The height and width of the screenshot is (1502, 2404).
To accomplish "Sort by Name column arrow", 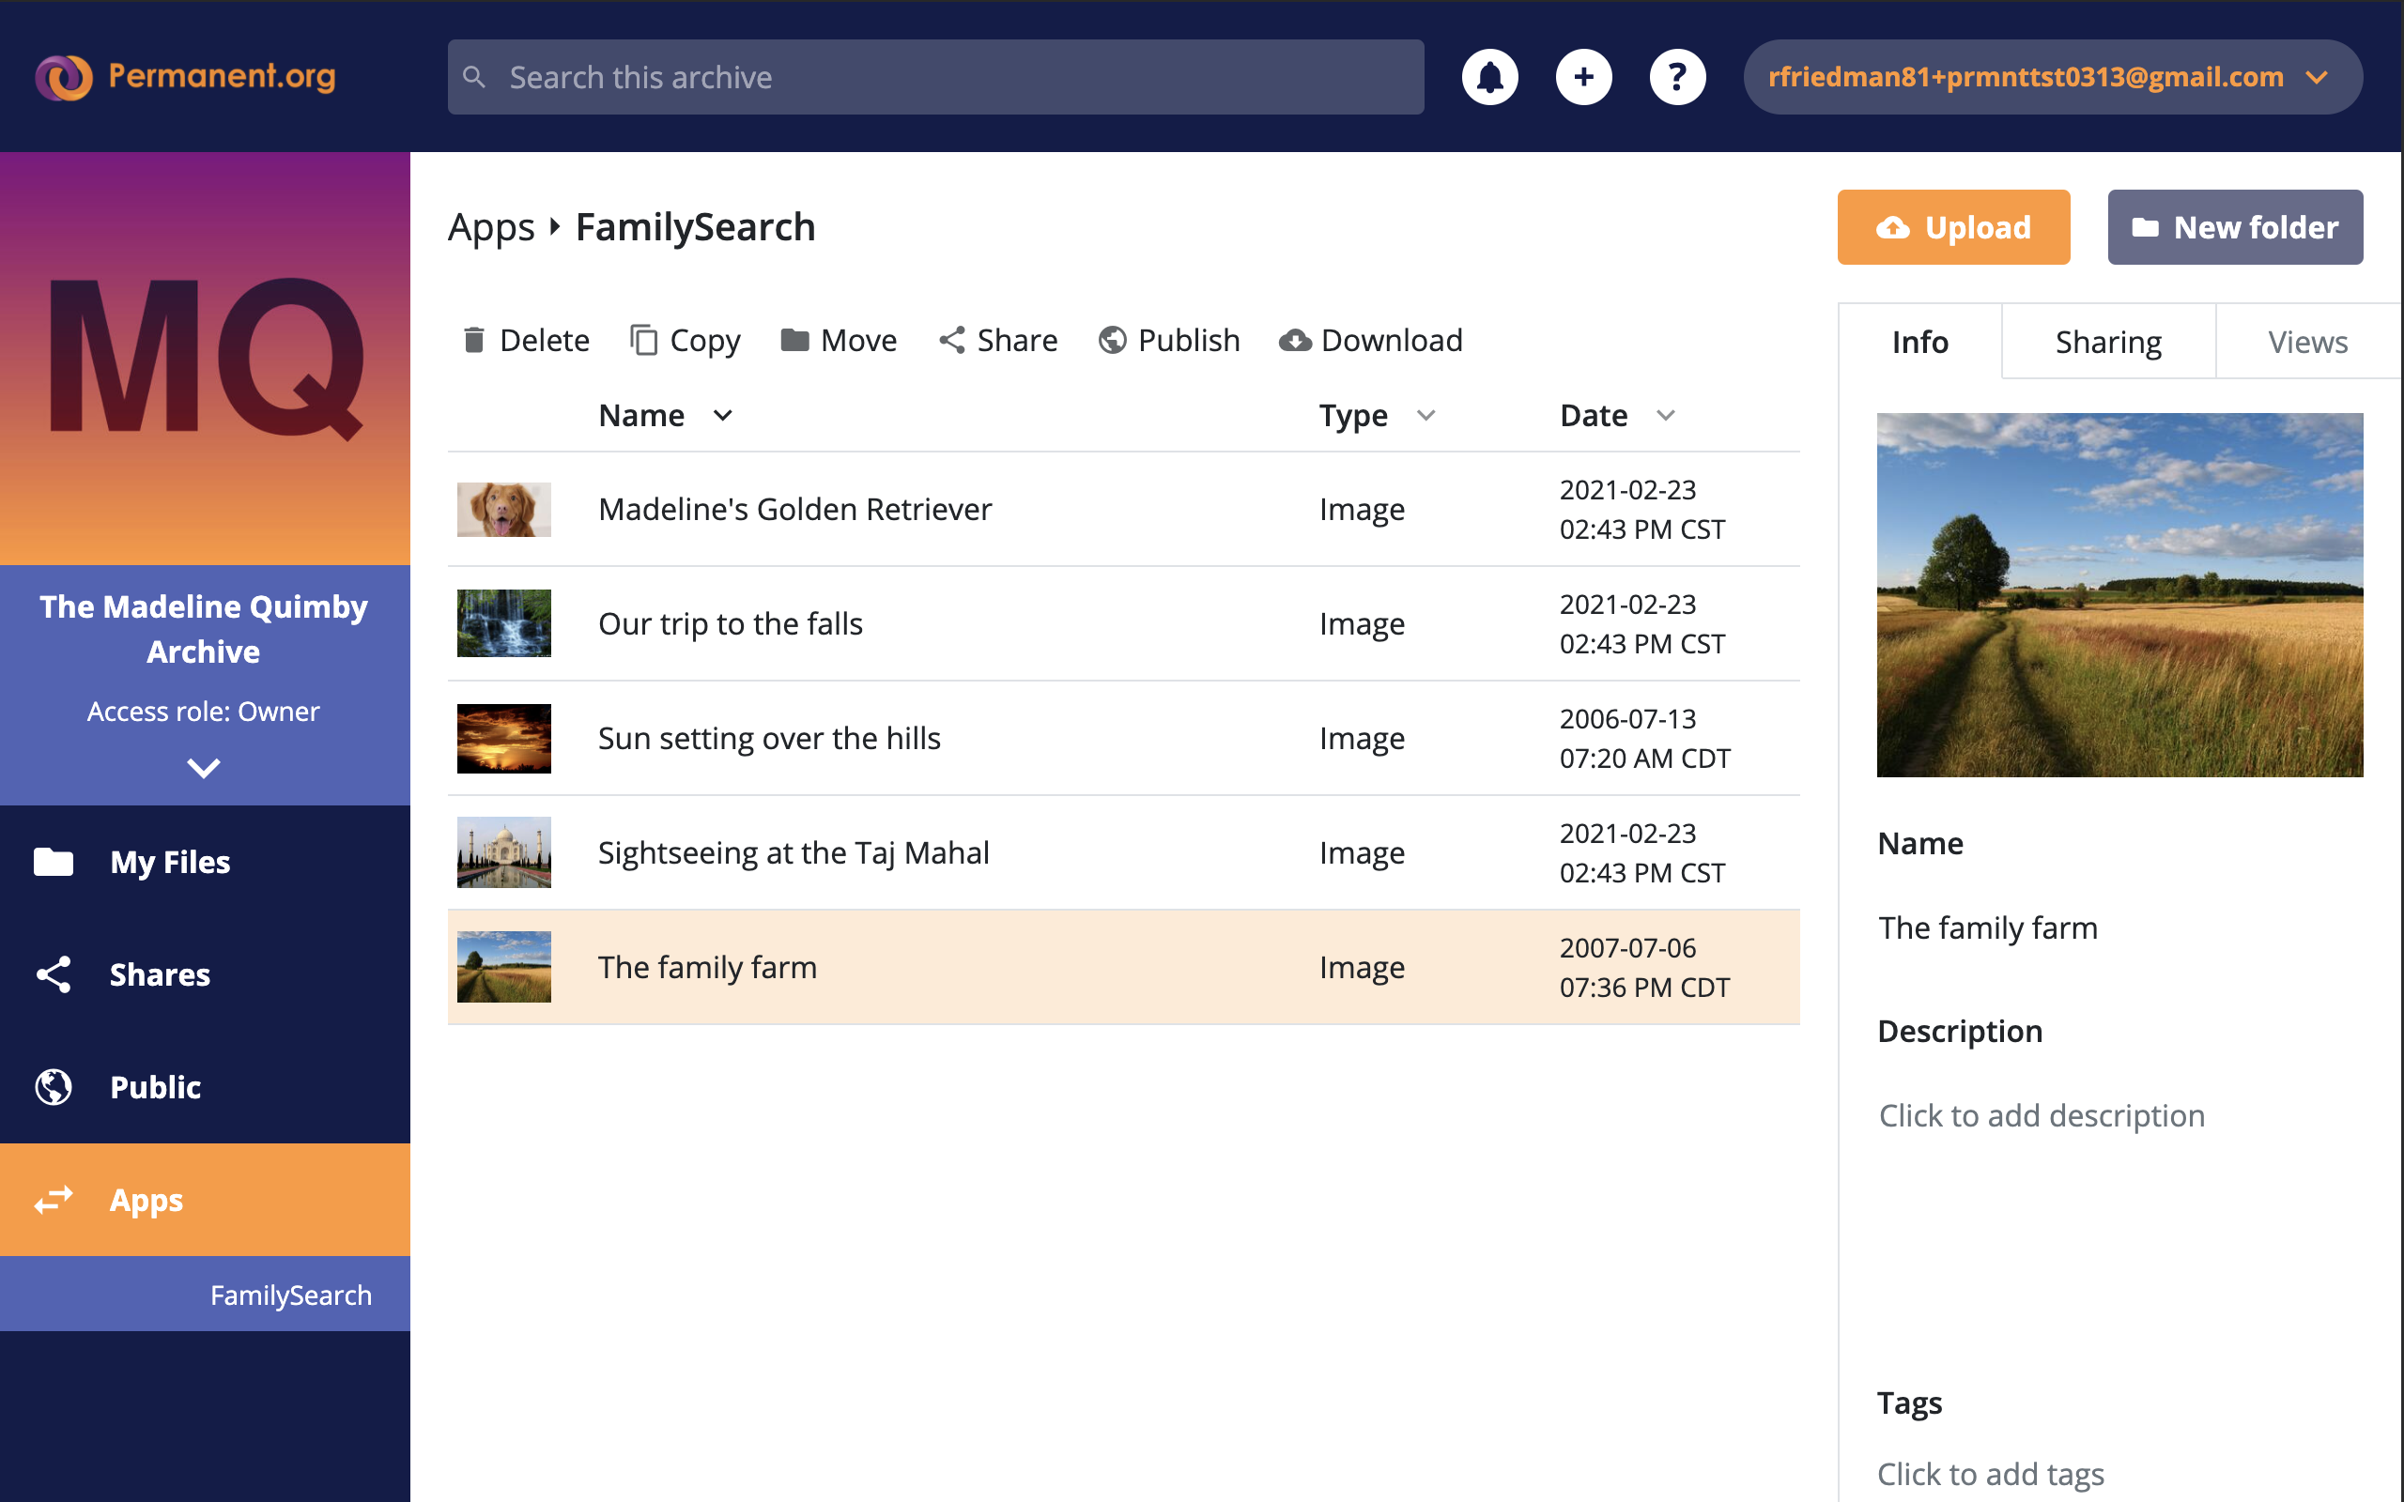I will (x=723, y=415).
